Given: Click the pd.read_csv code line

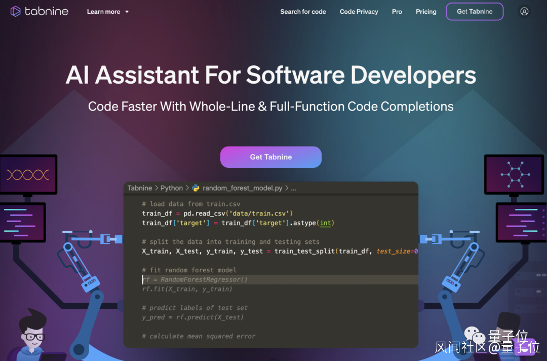Looking at the screenshot, I should [x=217, y=213].
